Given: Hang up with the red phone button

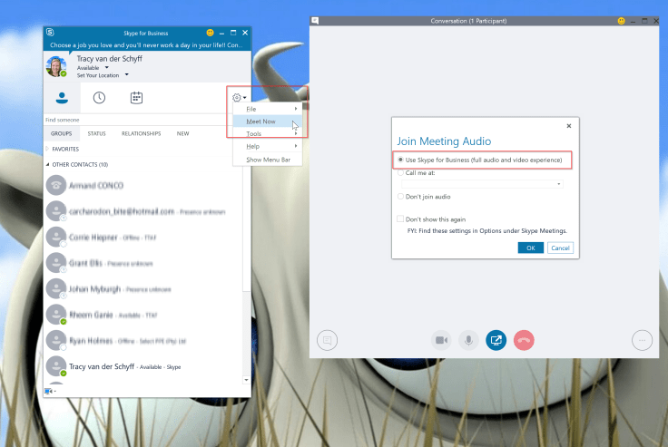Looking at the screenshot, I should click(524, 340).
